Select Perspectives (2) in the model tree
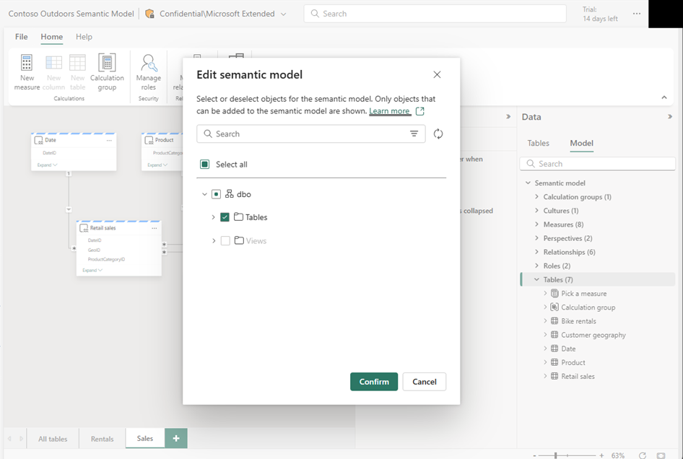 point(567,238)
